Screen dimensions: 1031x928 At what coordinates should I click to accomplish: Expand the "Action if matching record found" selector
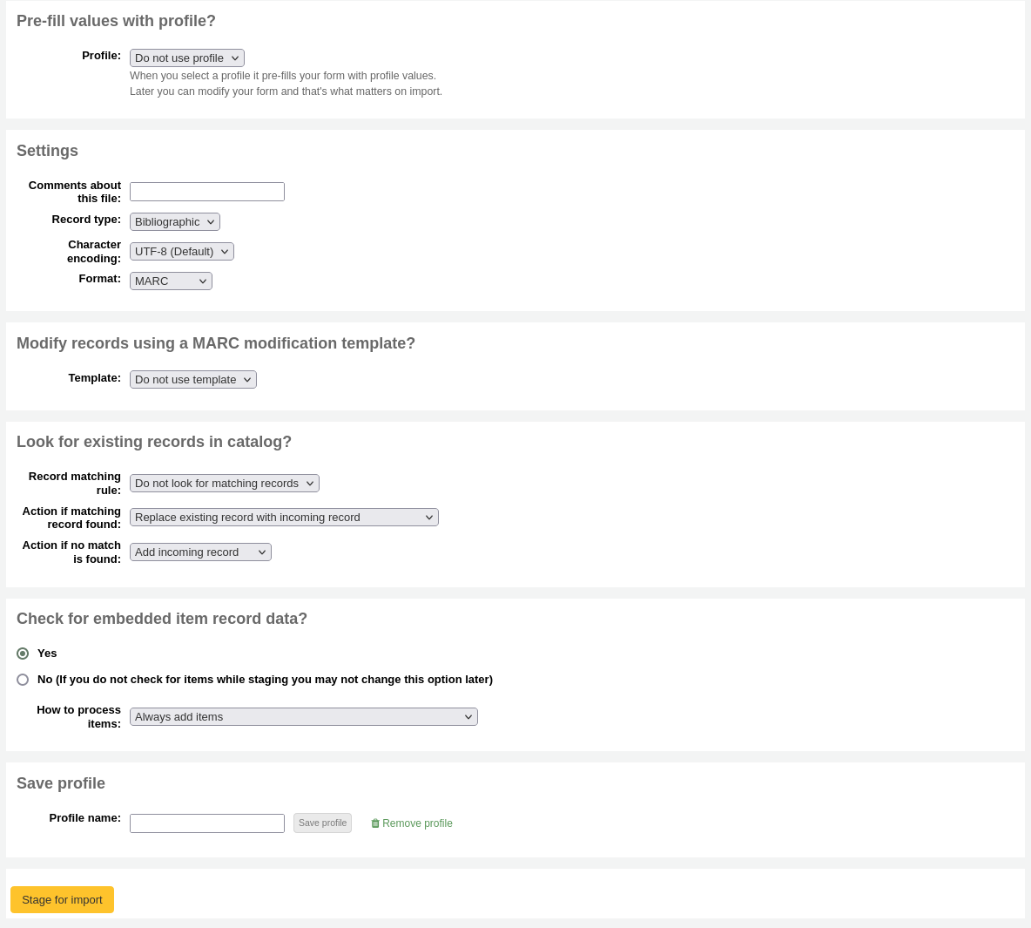coord(284,517)
